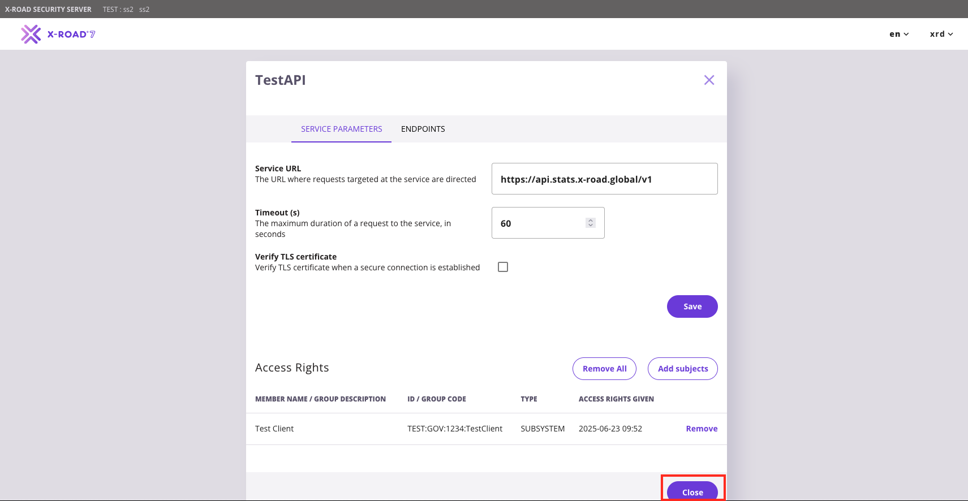Click the Member Name / Group Description header
This screenshot has height=501, width=968.
coord(320,399)
